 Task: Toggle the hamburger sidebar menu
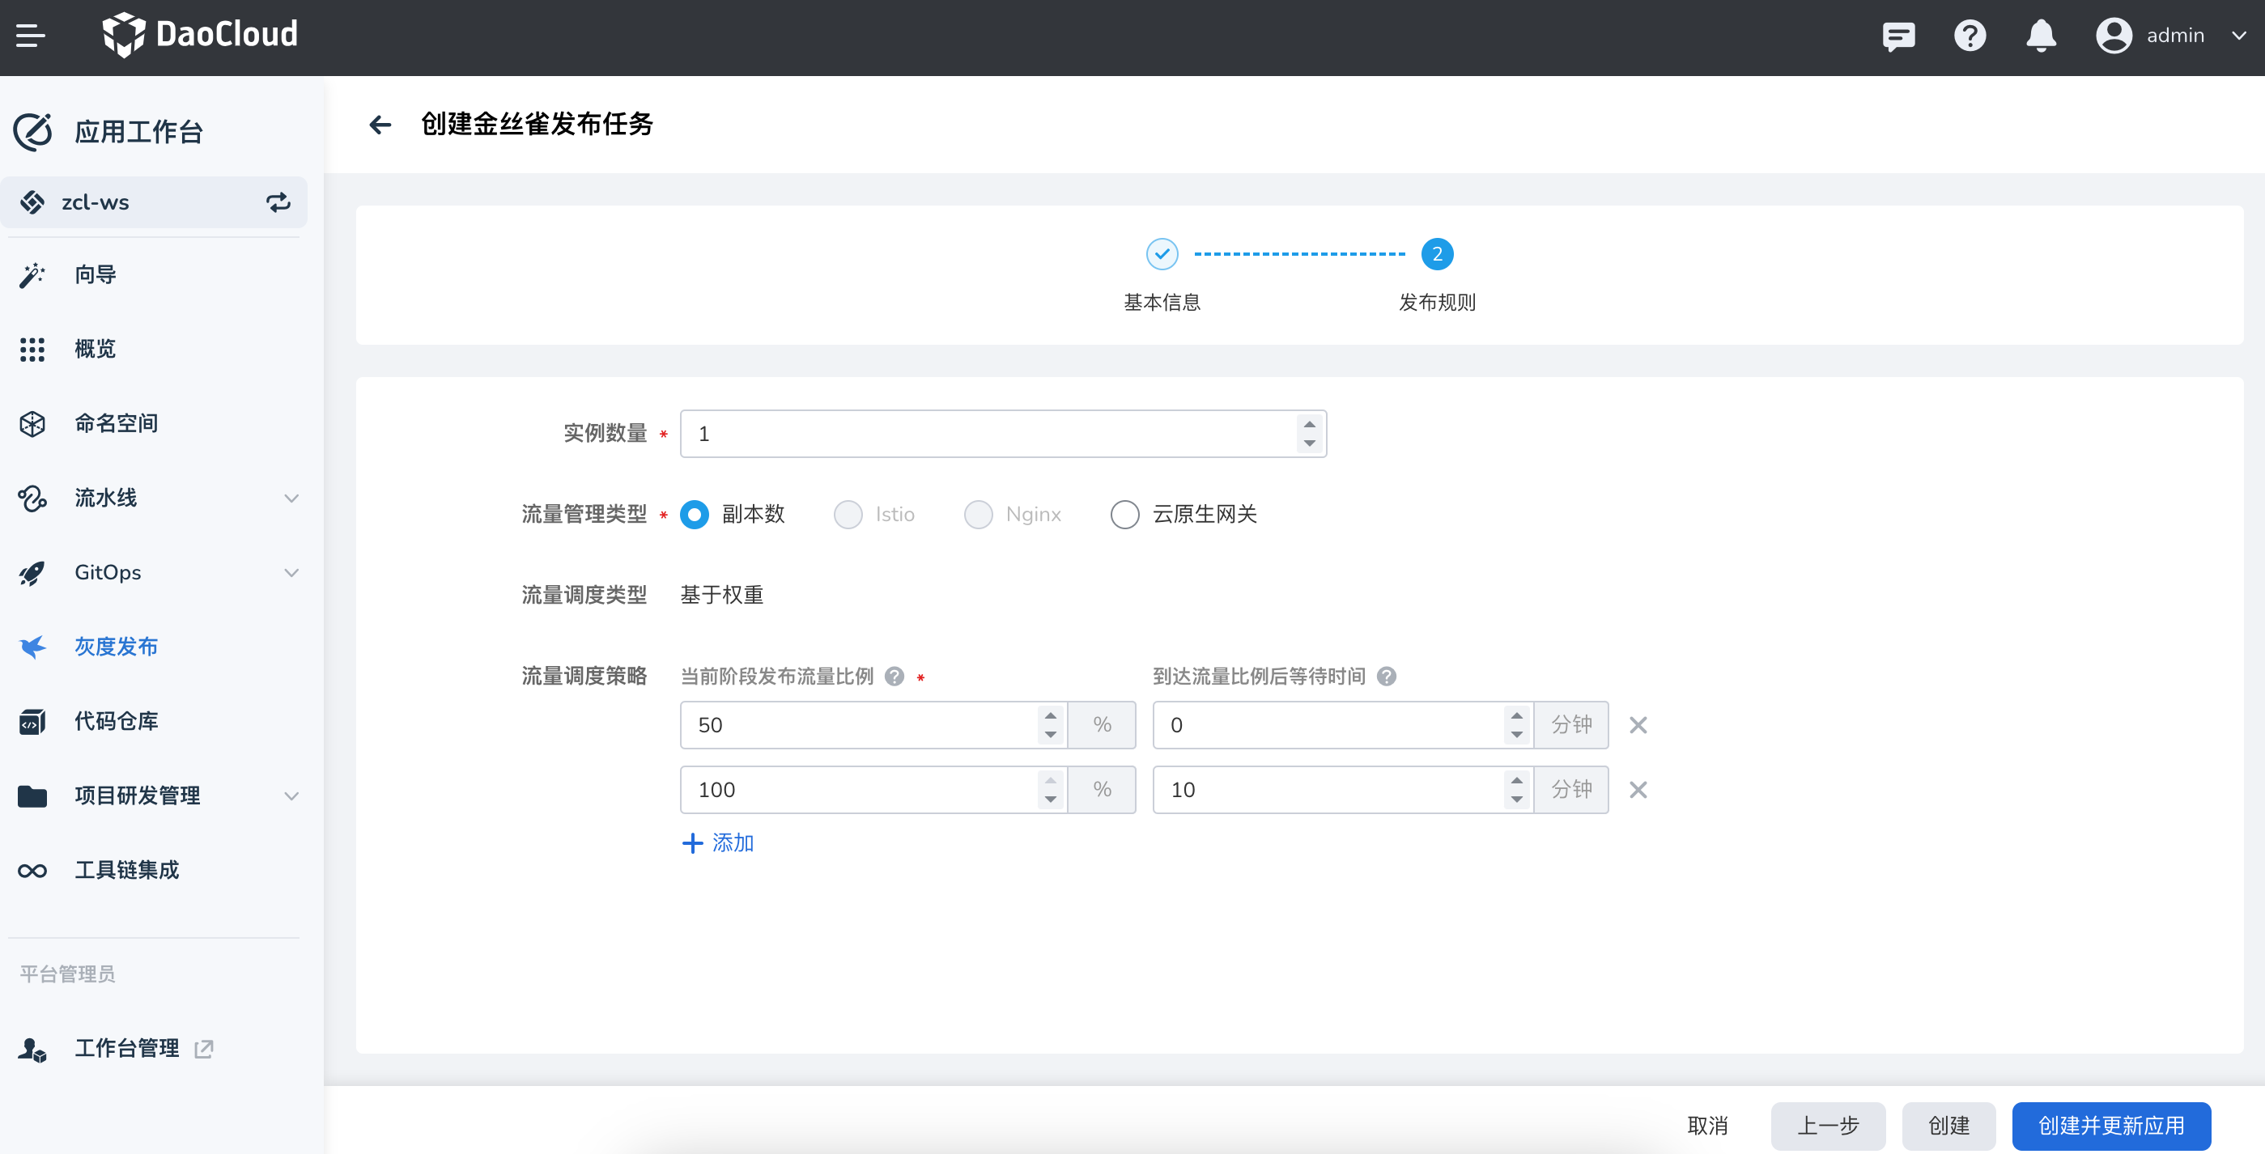pyautogui.click(x=31, y=36)
